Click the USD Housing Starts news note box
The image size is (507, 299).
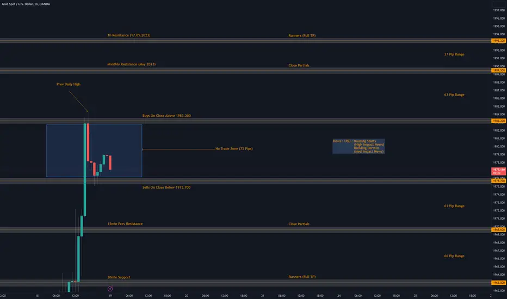pos(358,146)
